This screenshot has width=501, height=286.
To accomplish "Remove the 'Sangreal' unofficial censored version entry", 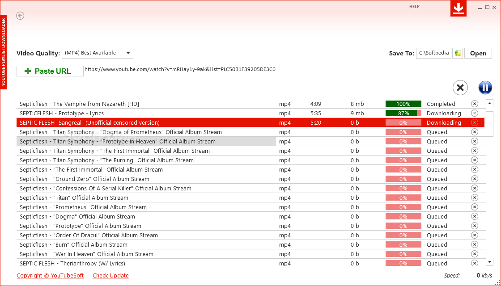I will (475, 122).
